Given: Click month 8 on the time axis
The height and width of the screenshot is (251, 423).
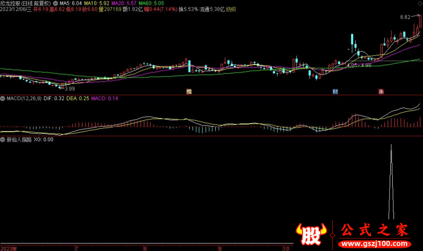Looking at the screenshot, I should click(145, 248).
